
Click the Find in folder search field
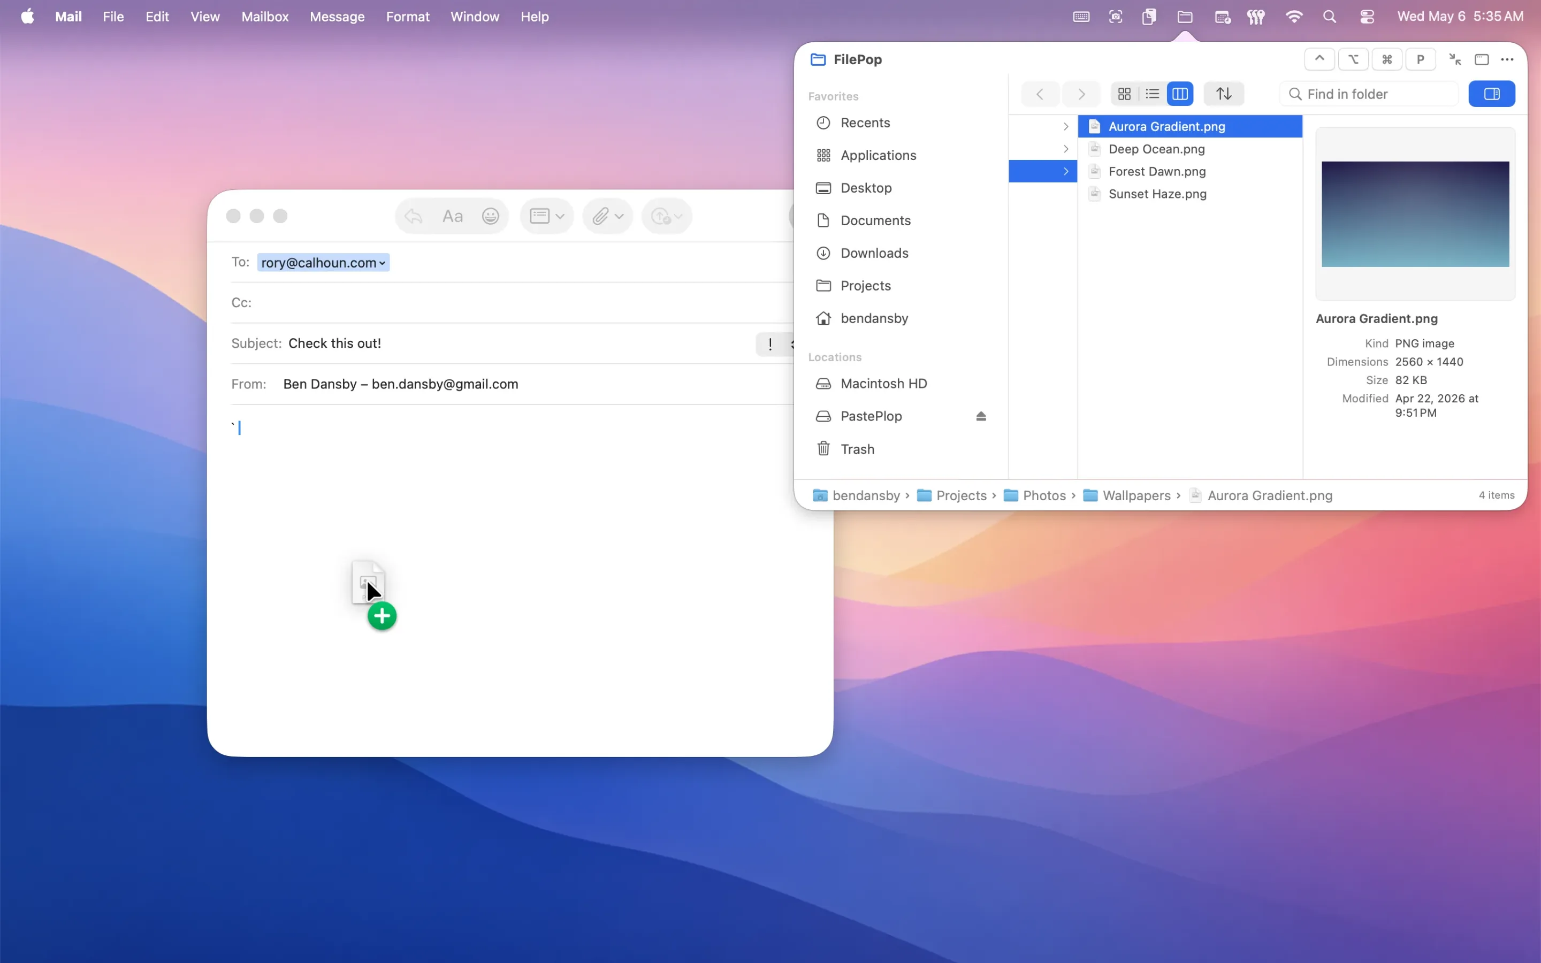1369,94
